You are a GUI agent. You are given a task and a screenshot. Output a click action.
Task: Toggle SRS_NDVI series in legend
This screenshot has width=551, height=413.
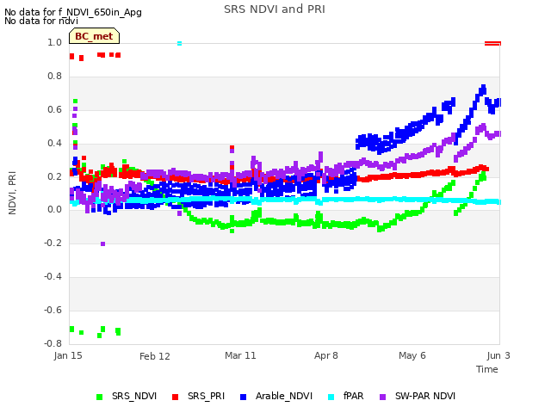[127, 396]
